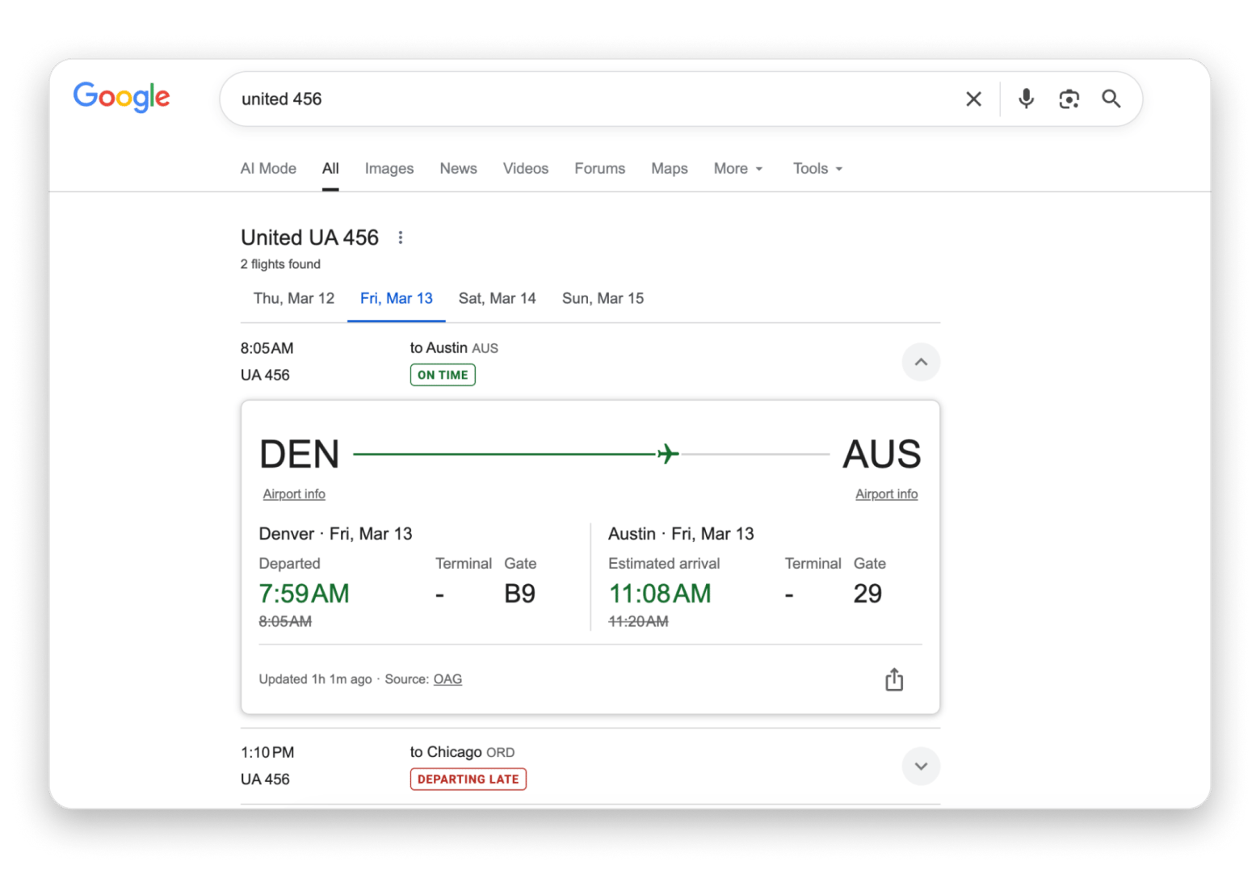Collapse the 8:05 AM Austin flight card

921,362
